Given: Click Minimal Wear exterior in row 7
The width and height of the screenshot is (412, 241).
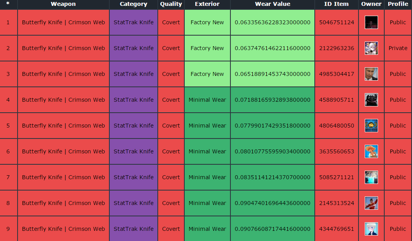Looking at the screenshot, I should (x=207, y=177).
